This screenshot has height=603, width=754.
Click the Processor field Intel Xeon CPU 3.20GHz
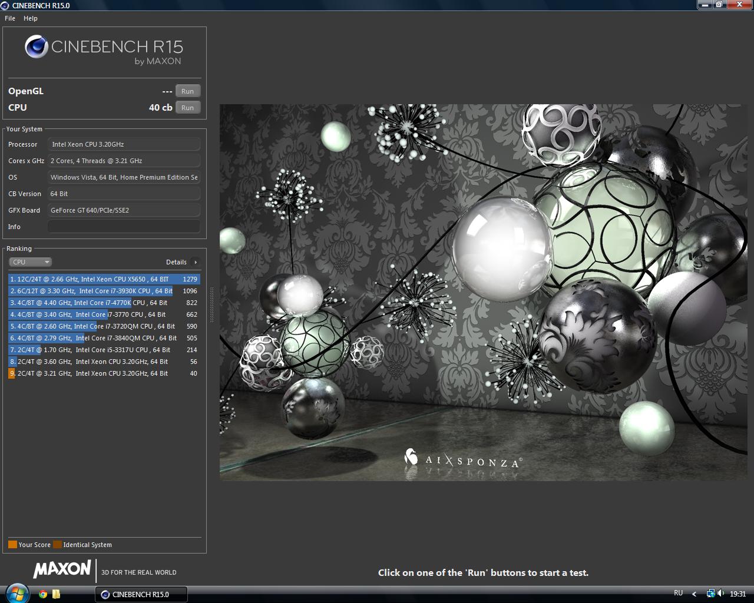pos(124,144)
